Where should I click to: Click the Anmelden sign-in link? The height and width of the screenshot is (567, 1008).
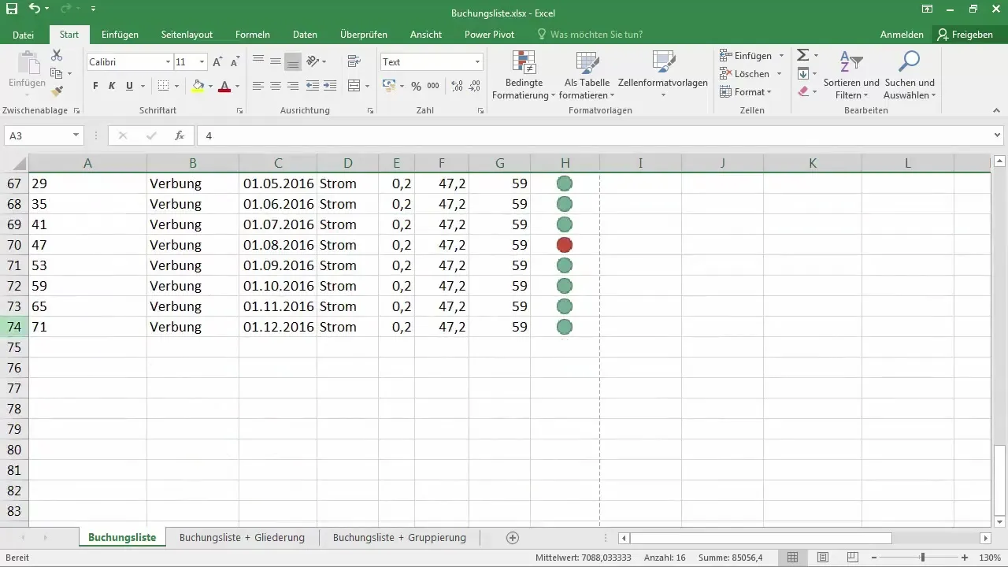coord(902,35)
